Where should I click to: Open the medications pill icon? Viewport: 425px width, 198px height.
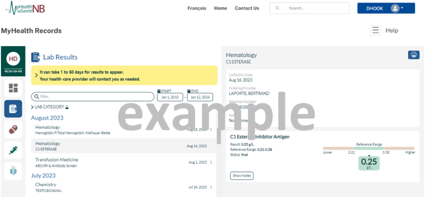coord(13,130)
